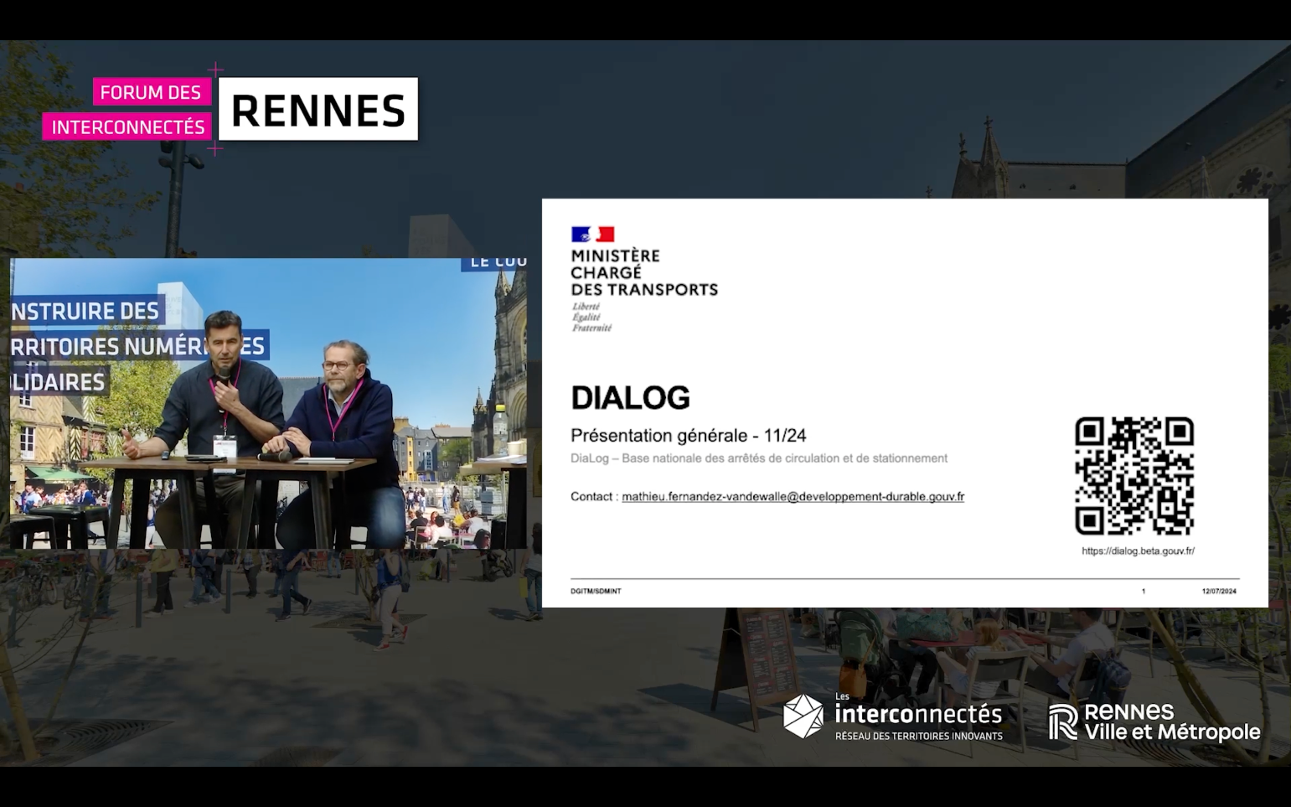Click the Rennes Ville et Métropole logo
The image size is (1291, 807).
coord(1154,722)
